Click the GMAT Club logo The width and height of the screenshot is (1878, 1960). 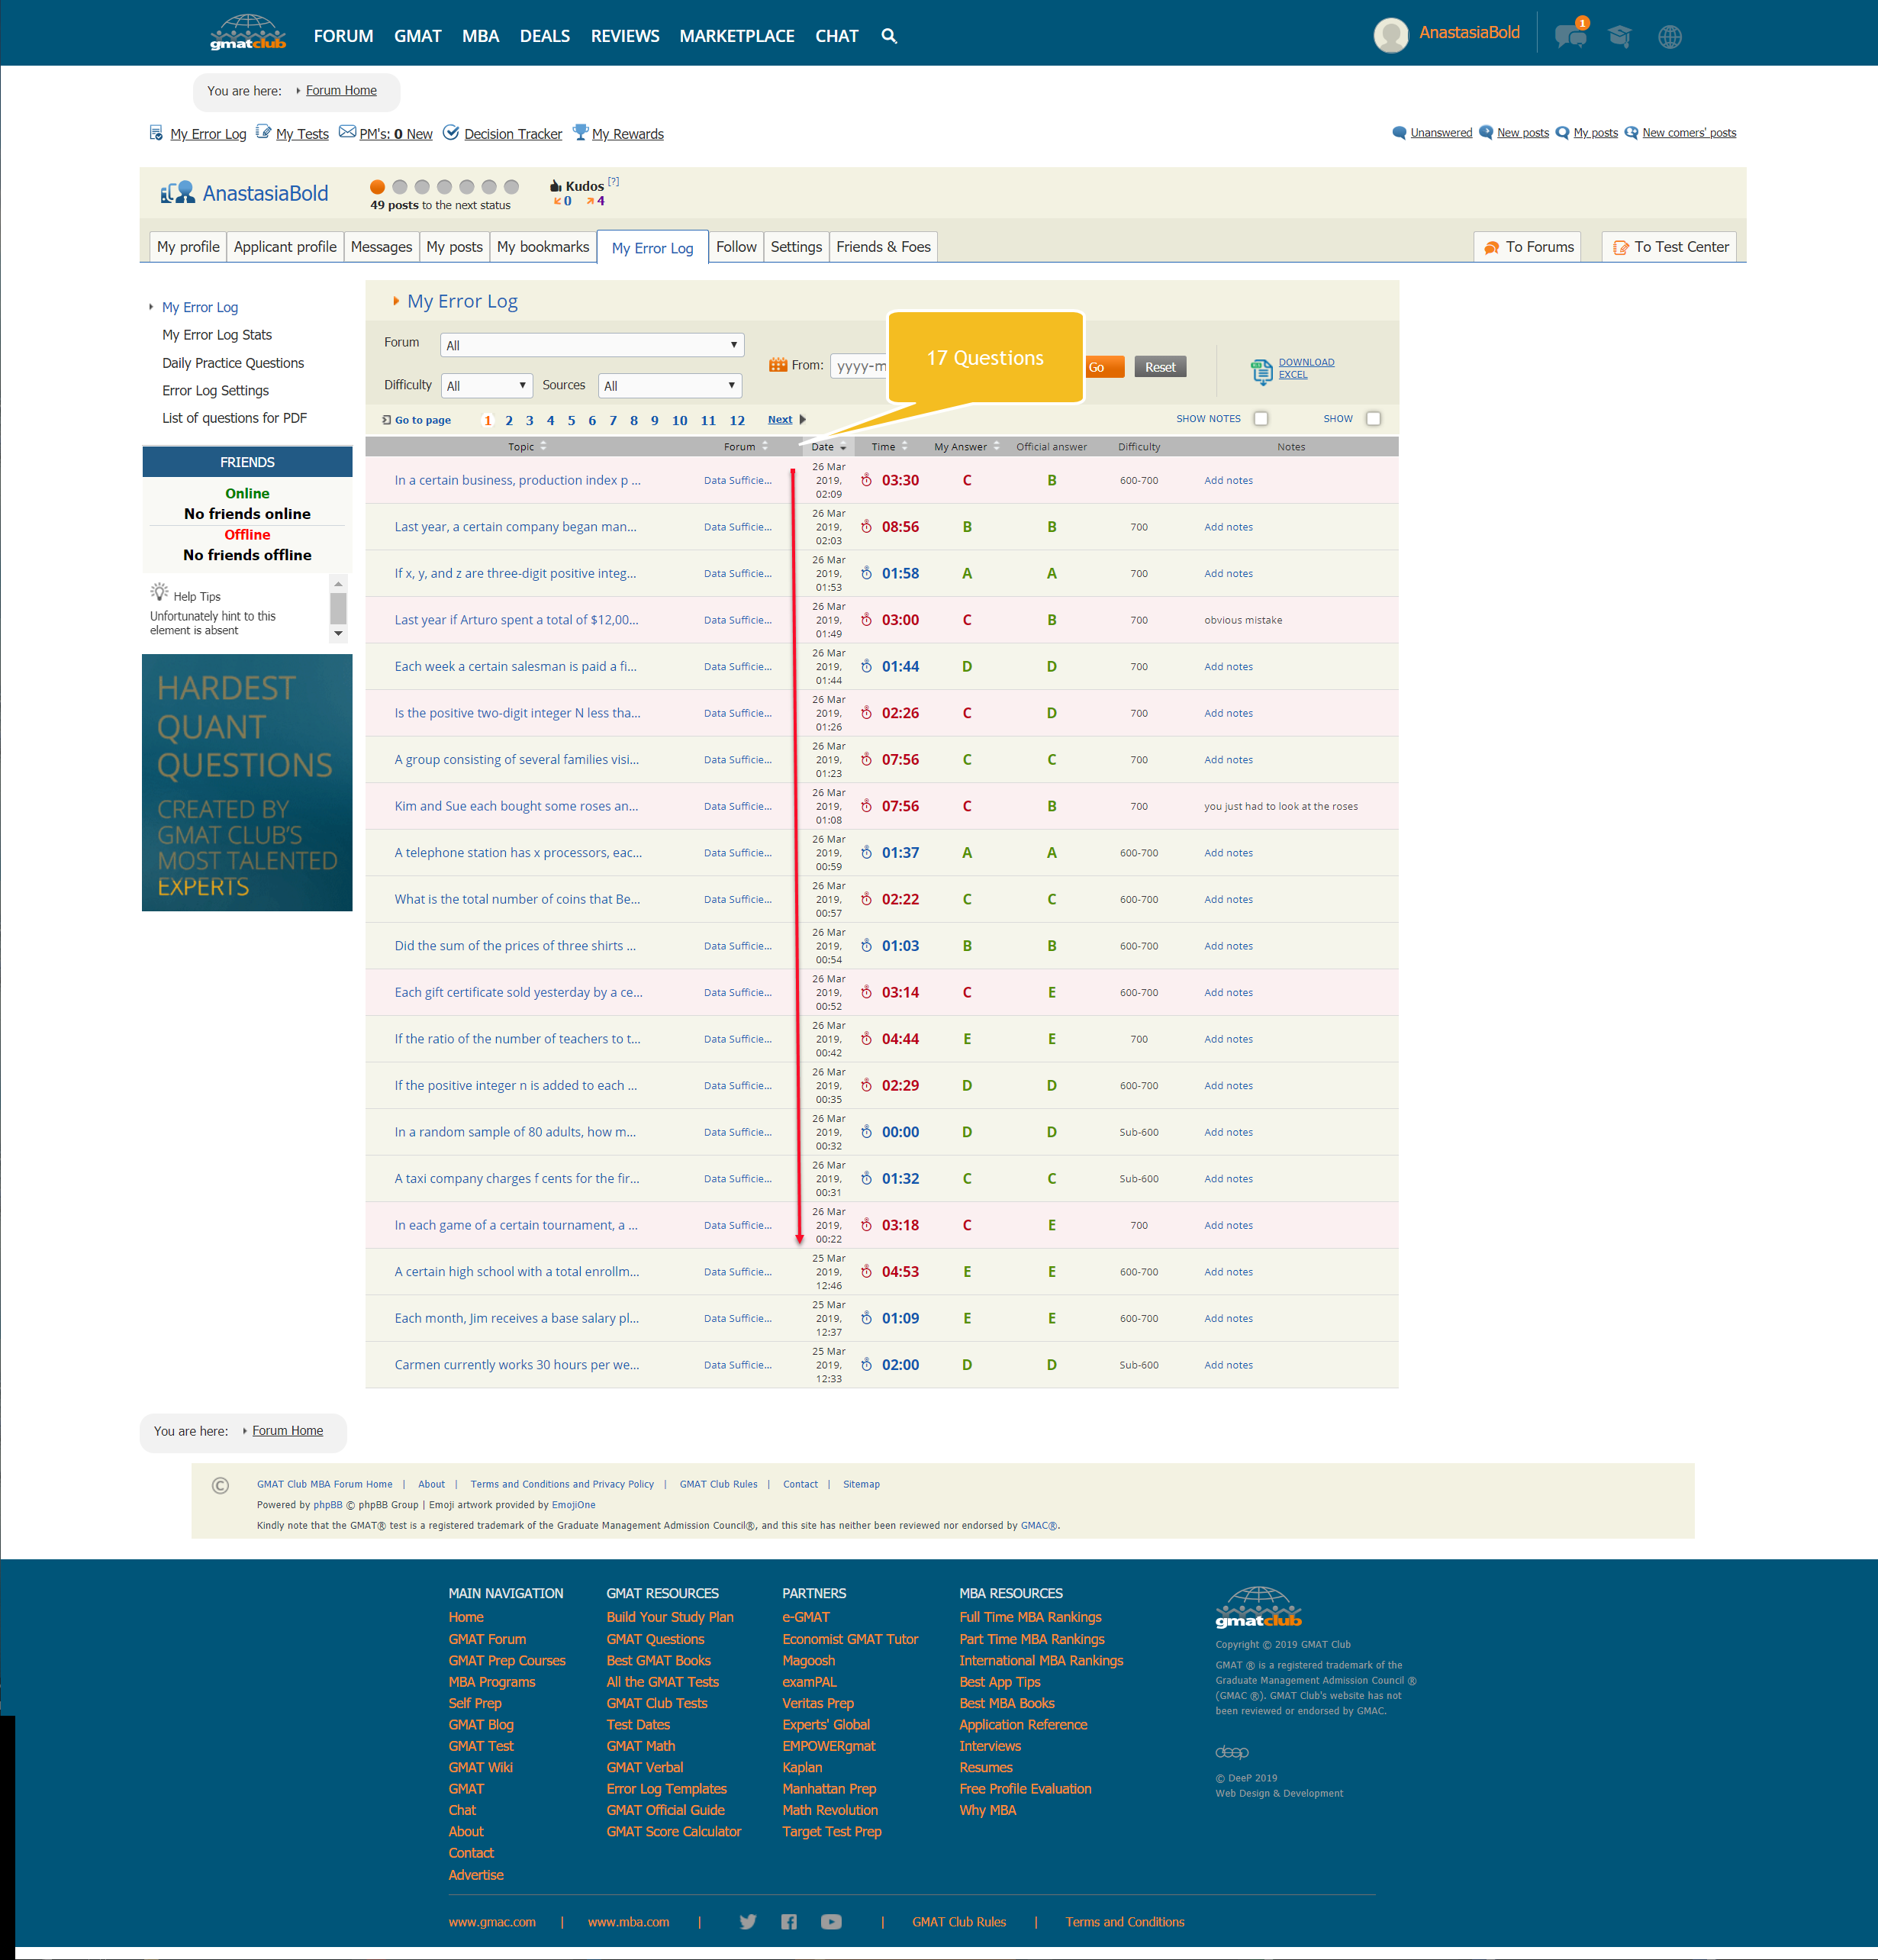247,31
